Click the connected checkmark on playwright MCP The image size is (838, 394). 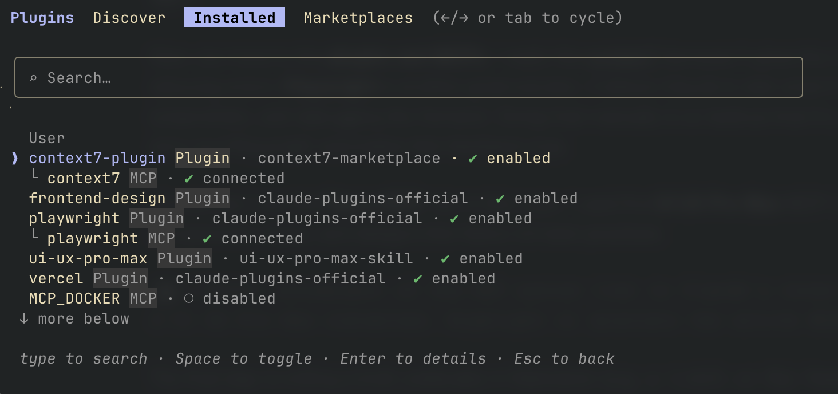pos(207,239)
